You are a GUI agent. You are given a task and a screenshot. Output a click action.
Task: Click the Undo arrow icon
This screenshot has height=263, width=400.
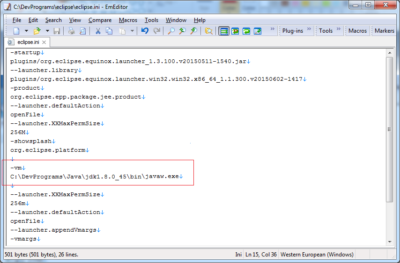[145, 31]
